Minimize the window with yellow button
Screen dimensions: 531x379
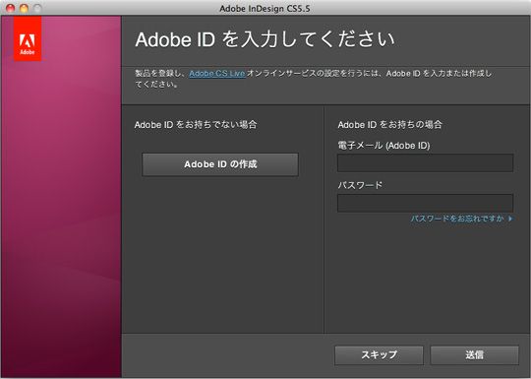coord(24,8)
